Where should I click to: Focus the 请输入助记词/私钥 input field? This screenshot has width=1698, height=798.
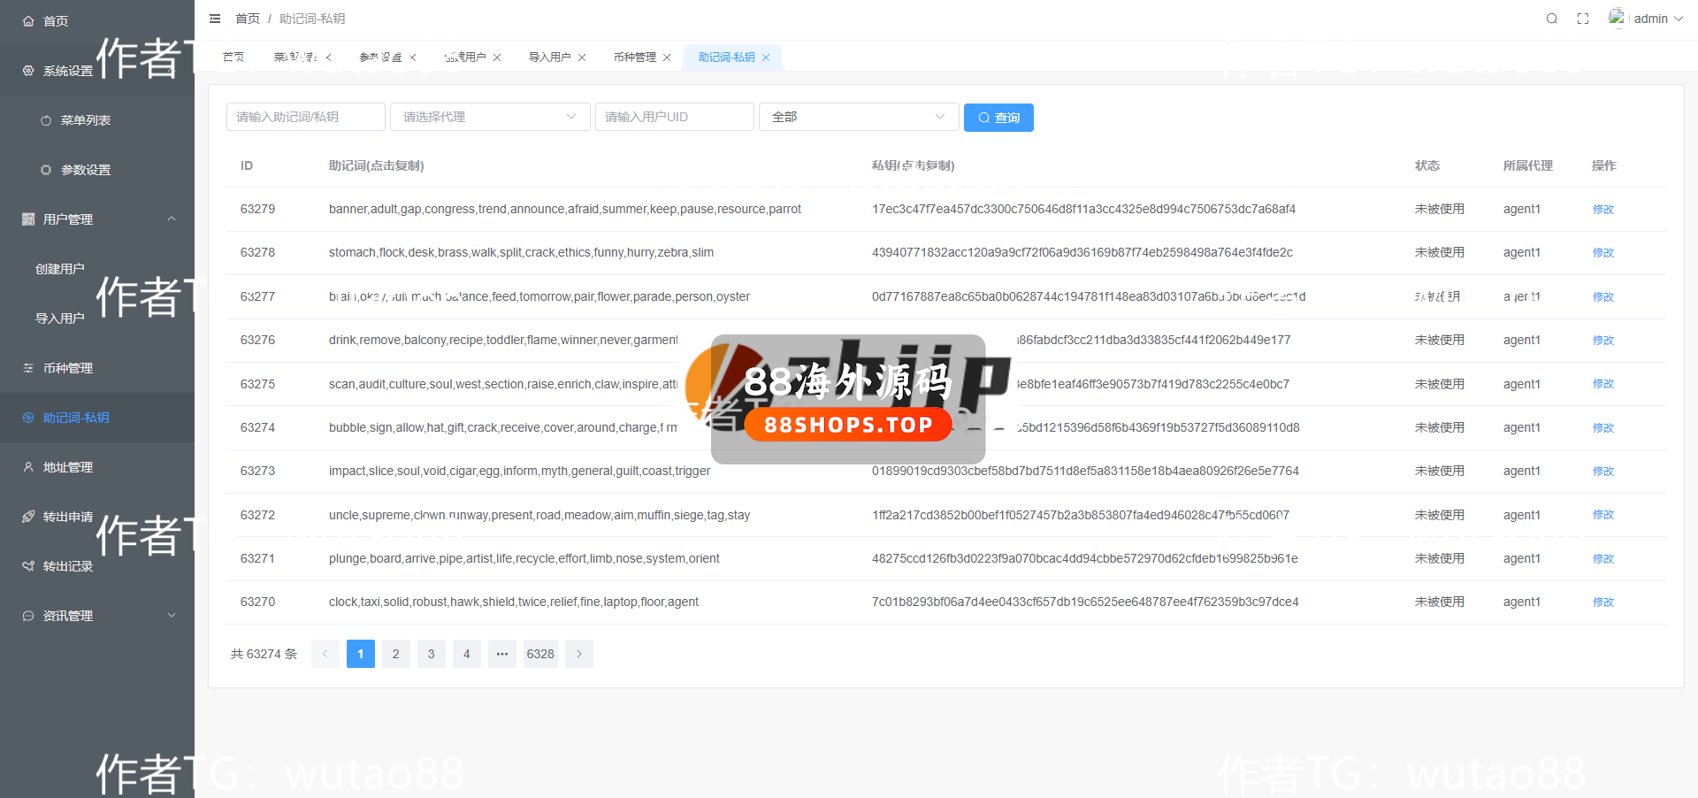click(x=305, y=117)
